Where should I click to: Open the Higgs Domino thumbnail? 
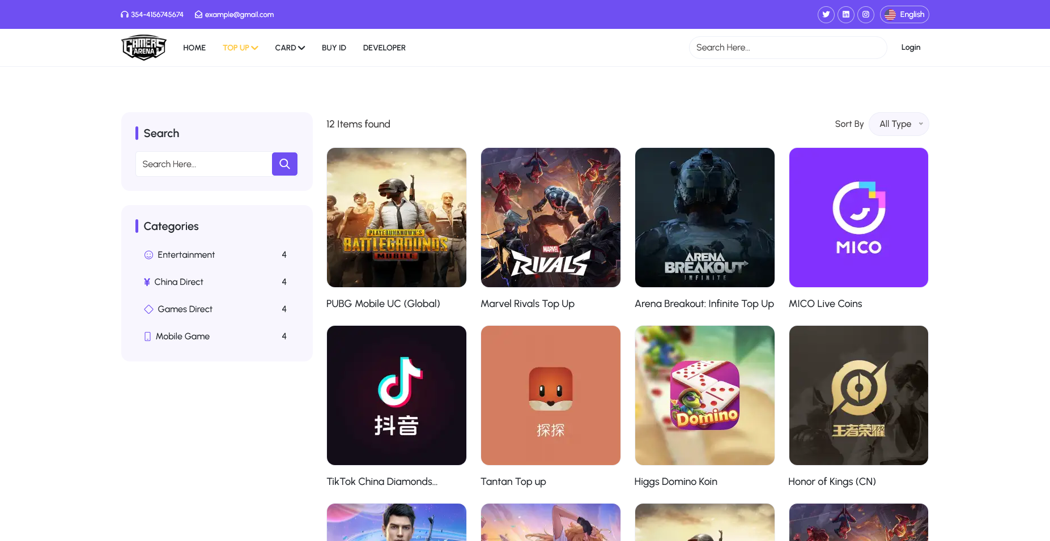tap(705, 395)
